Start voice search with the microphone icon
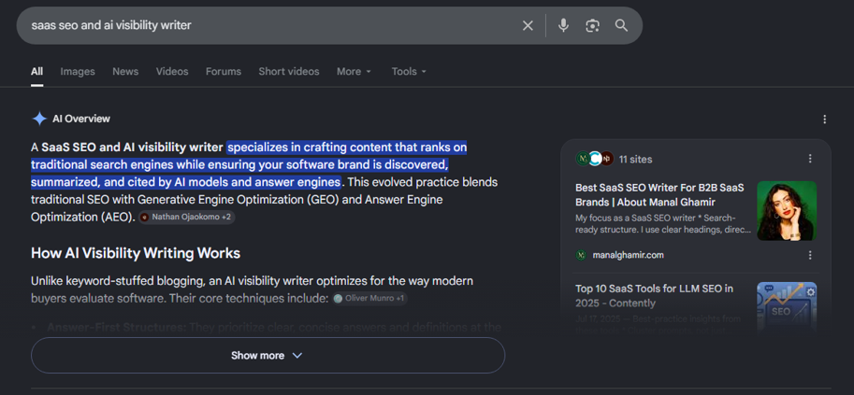854x395 pixels. (x=564, y=25)
